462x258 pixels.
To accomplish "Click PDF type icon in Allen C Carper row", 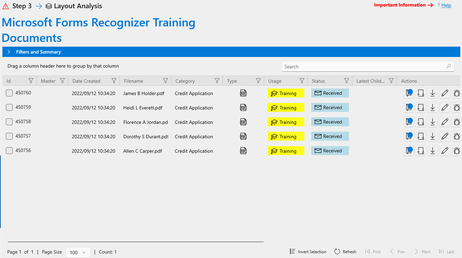I will pyautogui.click(x=243, y=151).
